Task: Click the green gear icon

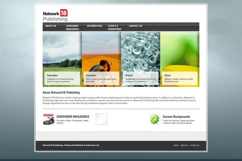Action: click(155, 119)
